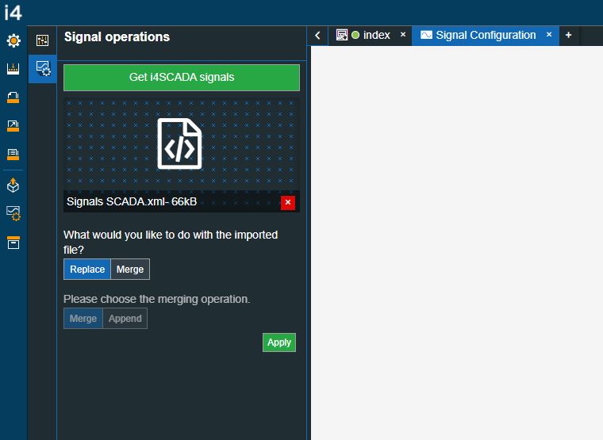Open the monitor-with-gear icon in far-left sidebar
Image resolution: width=603 pixels, height=440 pixels.
pos(13,213)
